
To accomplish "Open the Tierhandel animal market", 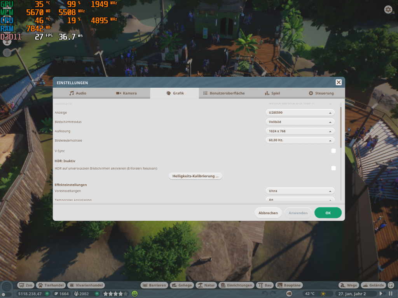I will click(51, 285).
